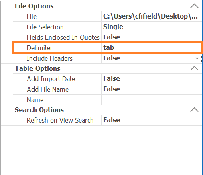This screenshot has width=203, height=175.
Task: Open the Include Headers dropdown arrow
Action: pos(197,58)
